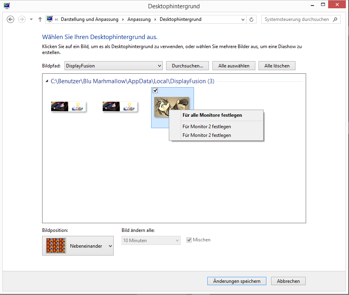Expand arrow after Anpassung breadcrumb
This screenshot has width=349, height=295.
pos(155,19)
